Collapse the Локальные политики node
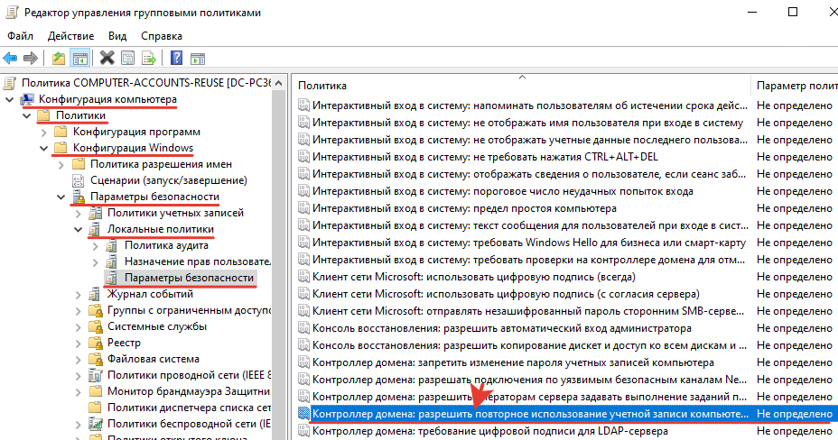838x440 pixels. tap(79, 229)
